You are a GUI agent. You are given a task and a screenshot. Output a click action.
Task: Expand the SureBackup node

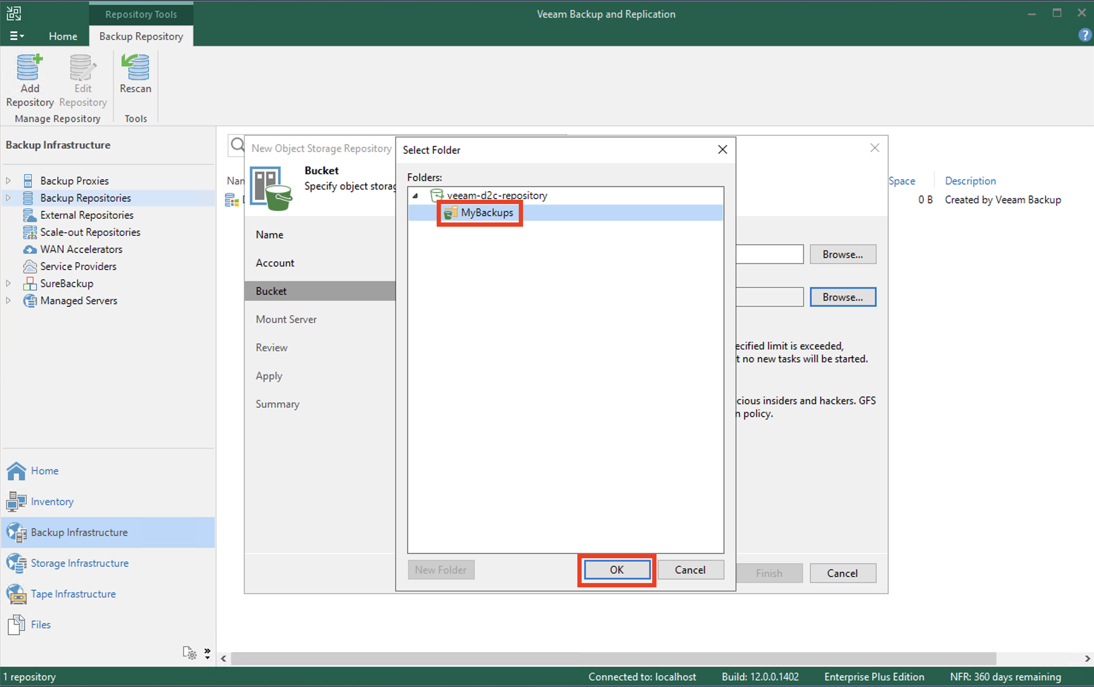click(x=8, y=284)
